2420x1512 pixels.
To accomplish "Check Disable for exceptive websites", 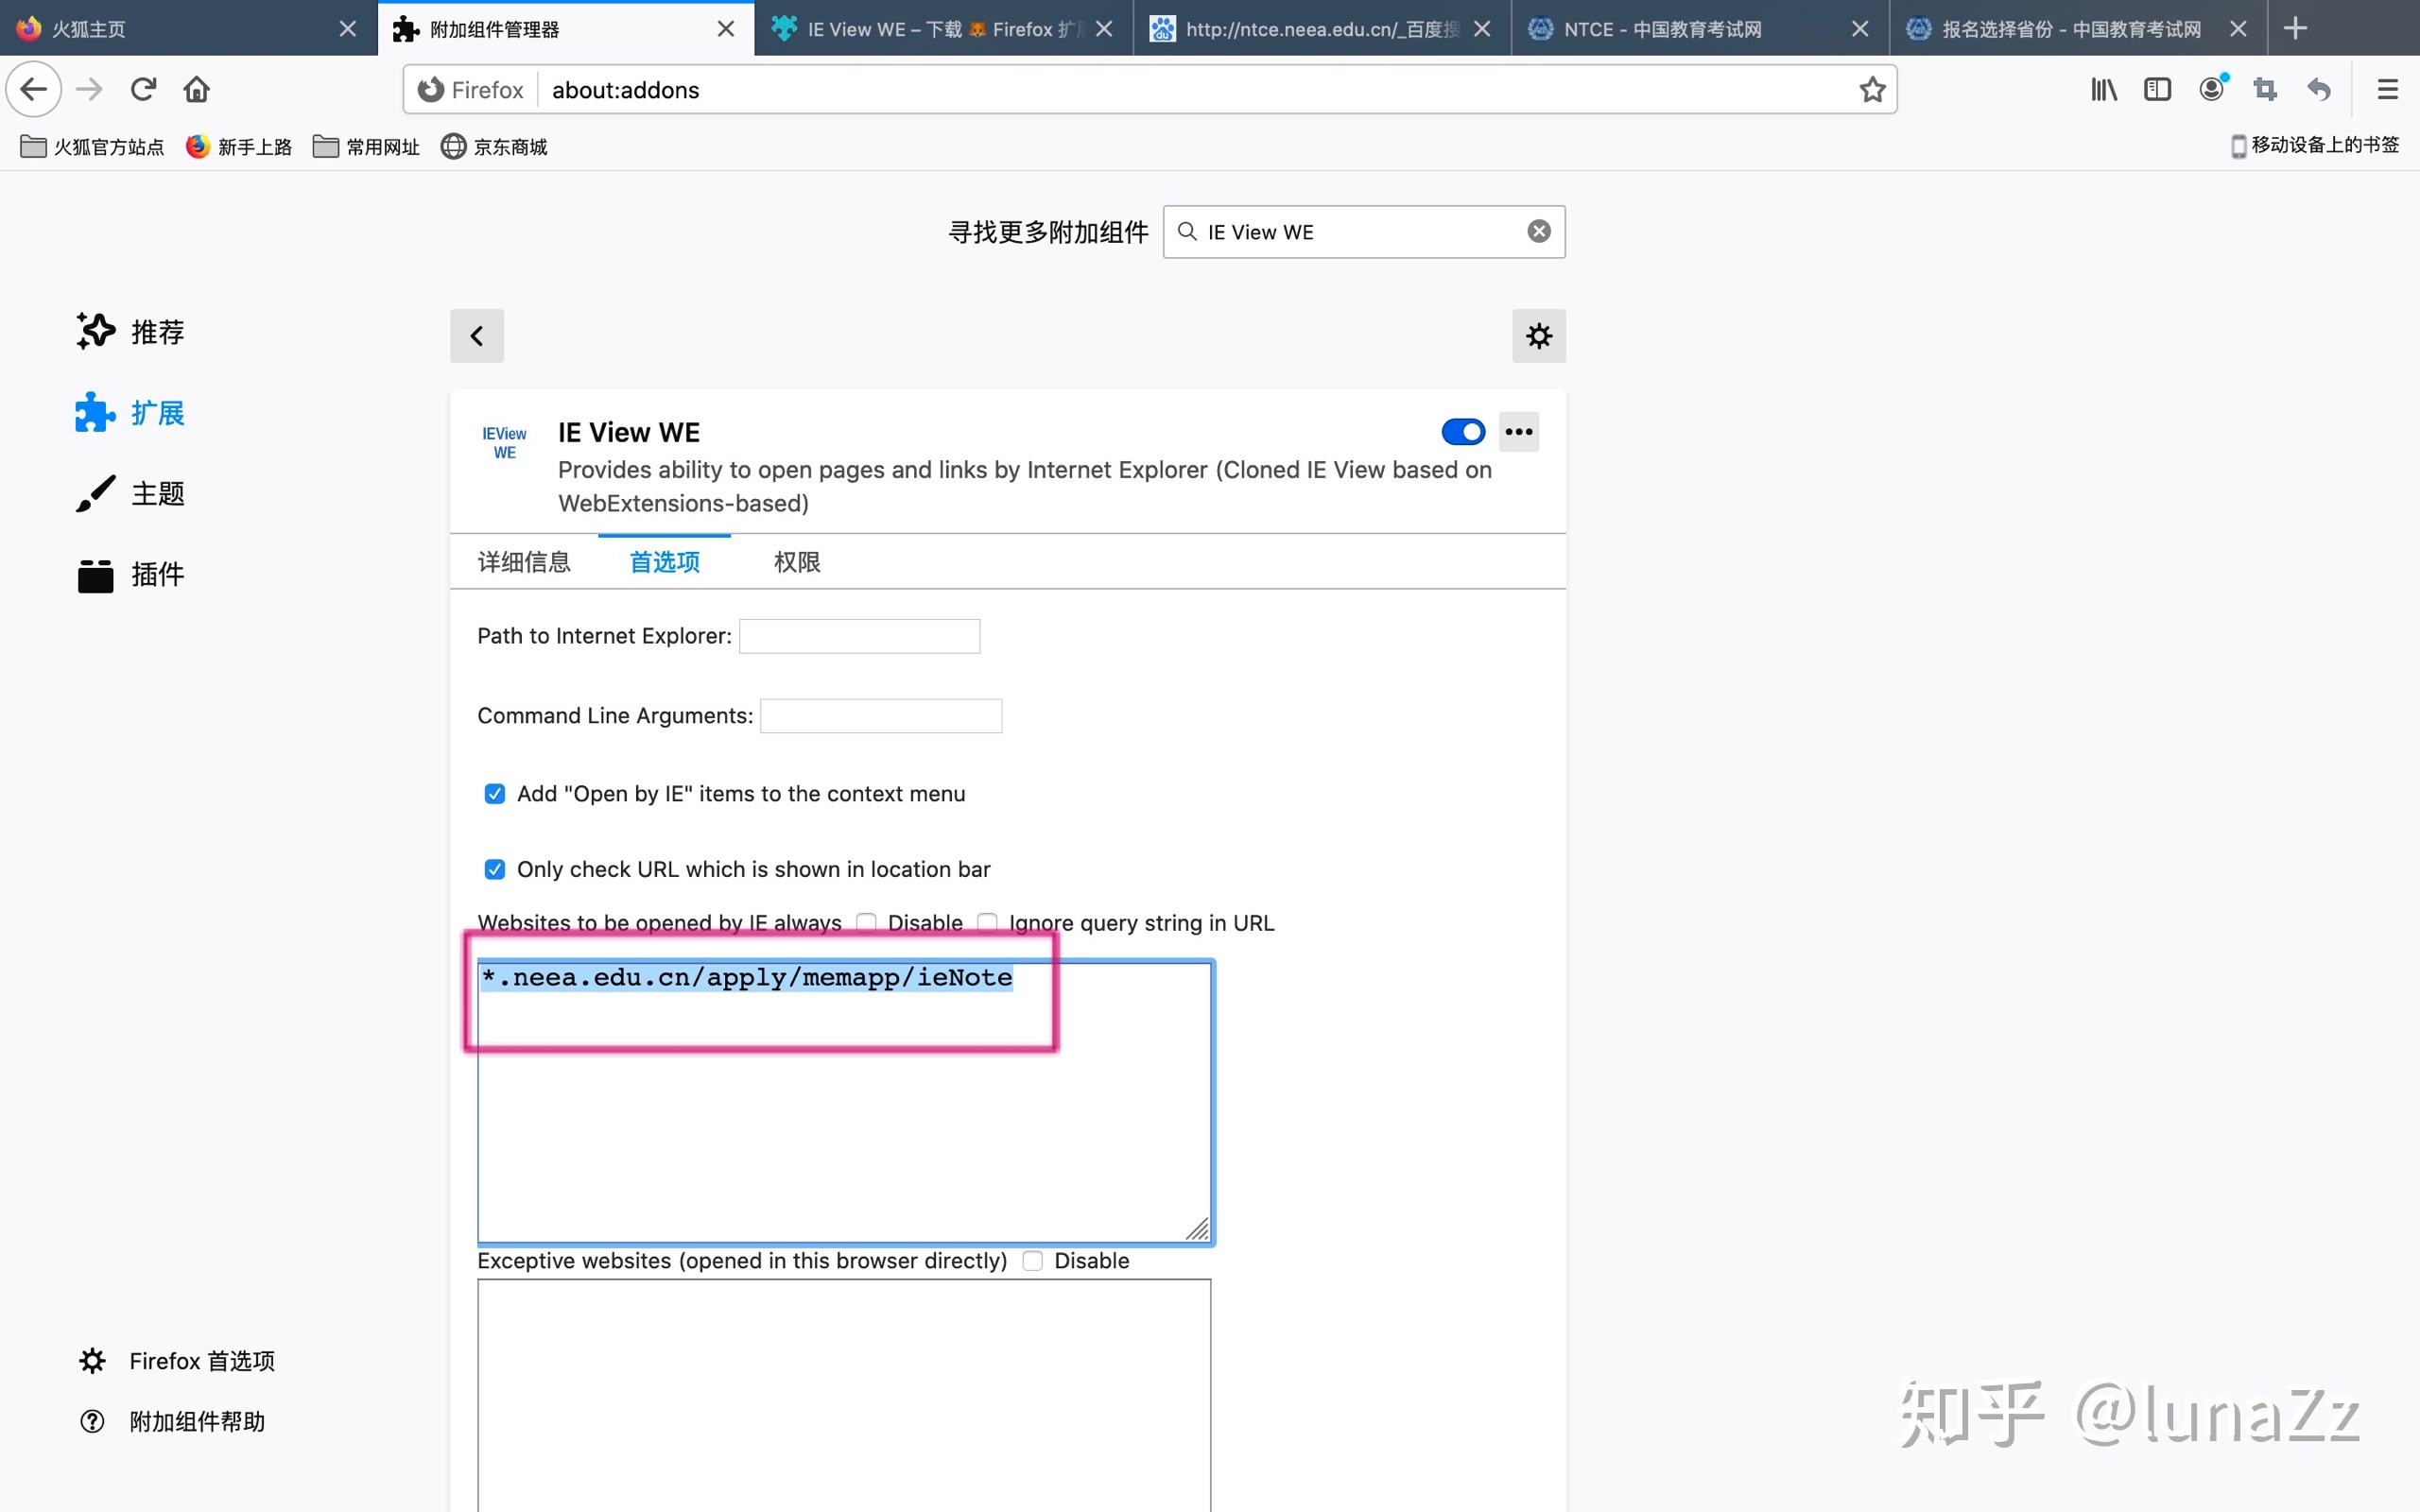I will click(1033, 1261).
